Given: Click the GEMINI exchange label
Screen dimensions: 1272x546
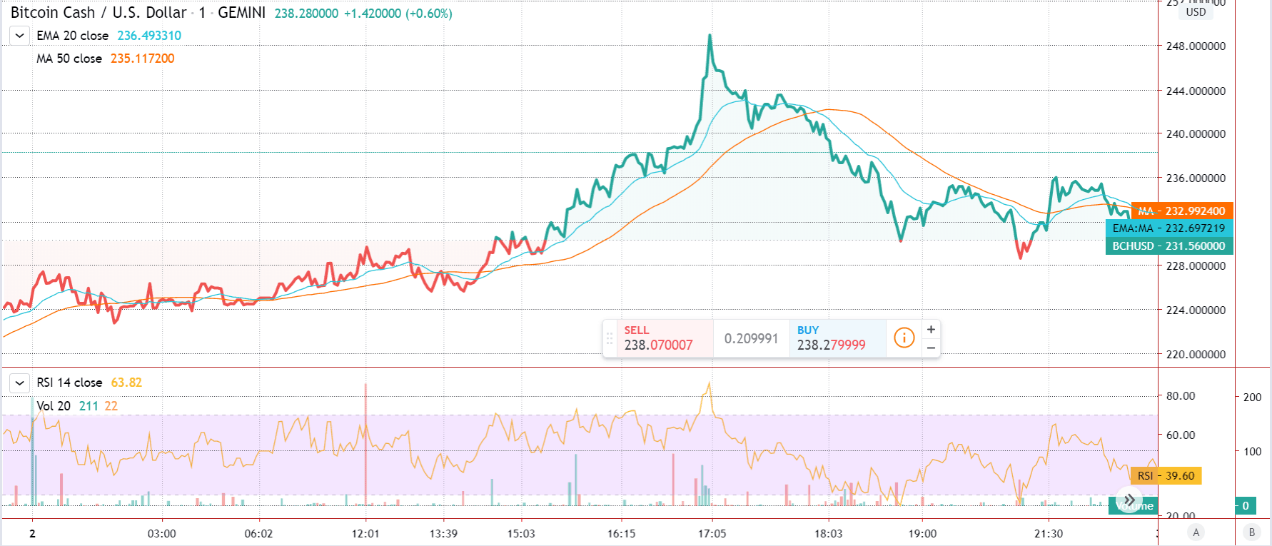Looking at the screenshot, I should (x=242, y=13).
